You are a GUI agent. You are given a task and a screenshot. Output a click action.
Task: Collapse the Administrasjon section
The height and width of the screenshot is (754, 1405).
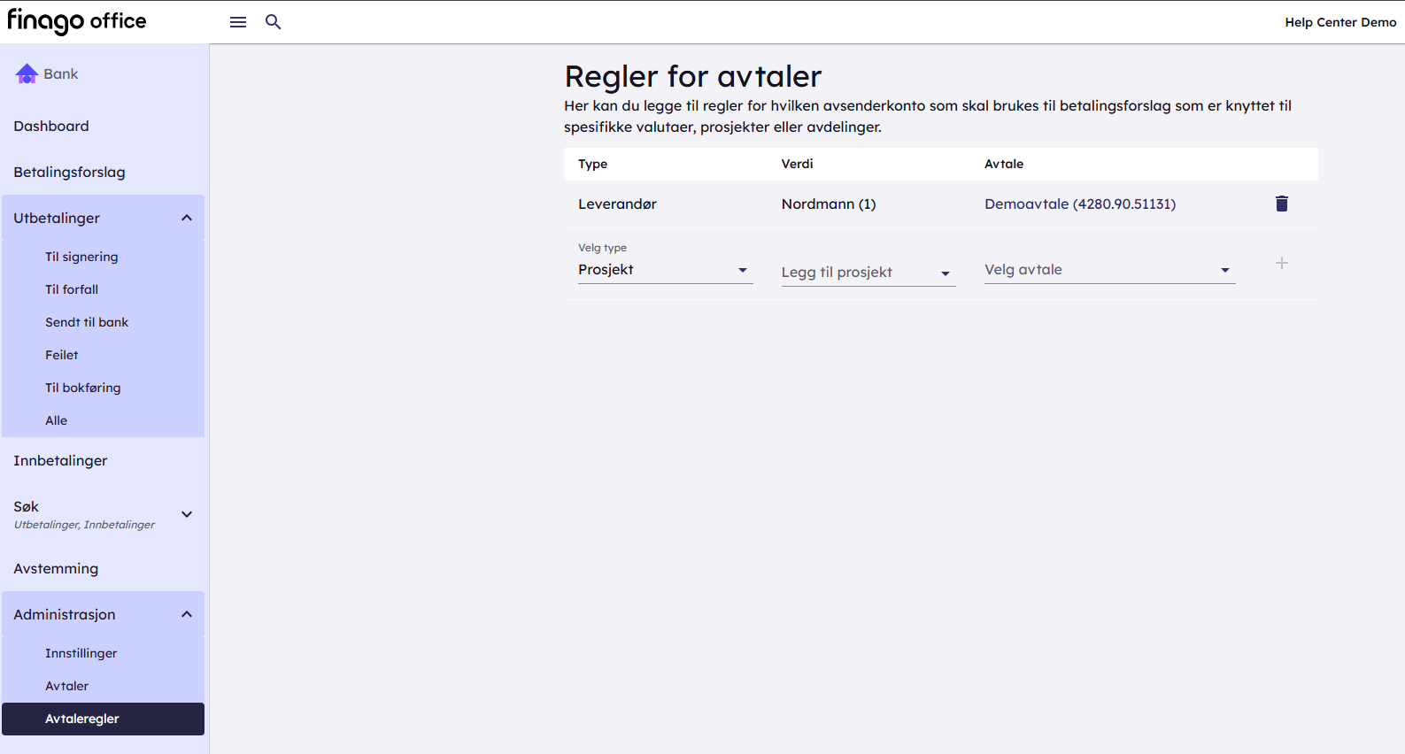tap(187, 614)
